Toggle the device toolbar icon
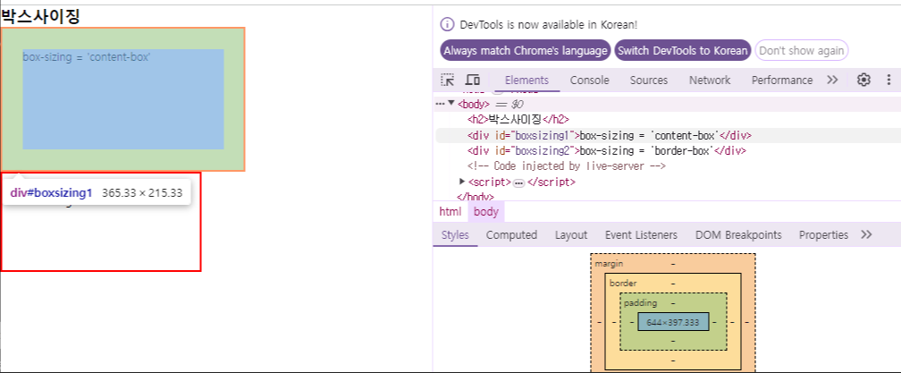 [x=472, y=80]
